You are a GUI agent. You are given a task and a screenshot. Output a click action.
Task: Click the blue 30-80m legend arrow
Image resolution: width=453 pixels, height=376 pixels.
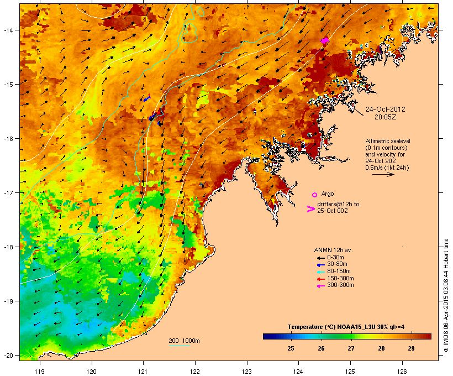pos(320,265)
